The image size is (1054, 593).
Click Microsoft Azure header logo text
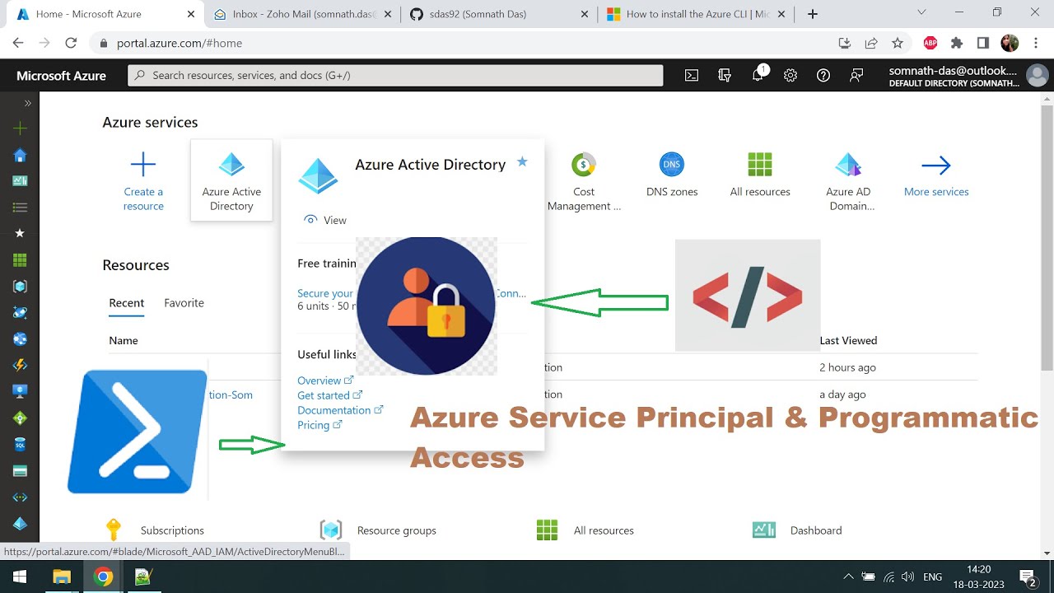tap(61, 75)
